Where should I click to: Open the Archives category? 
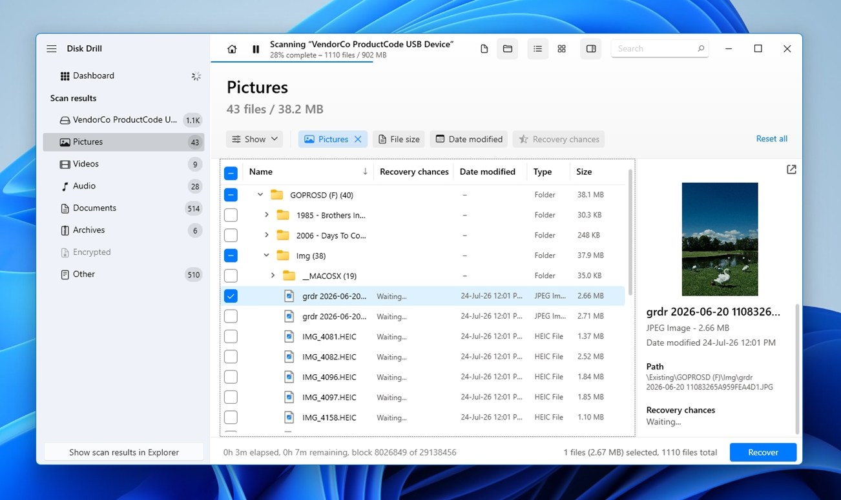coord(124,230)
